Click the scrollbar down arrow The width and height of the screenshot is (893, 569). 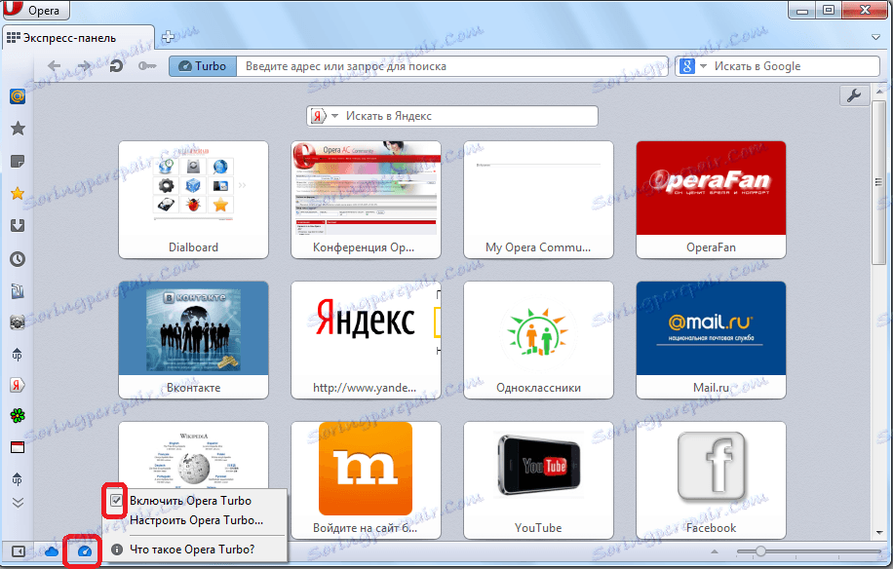(x=879, y=533)
